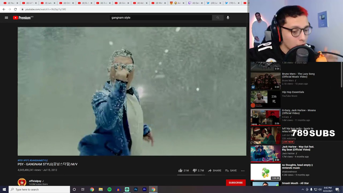Open File Explorer from the taskbar
This screenshot has height=193, width=343.
[x=101, y=190]
